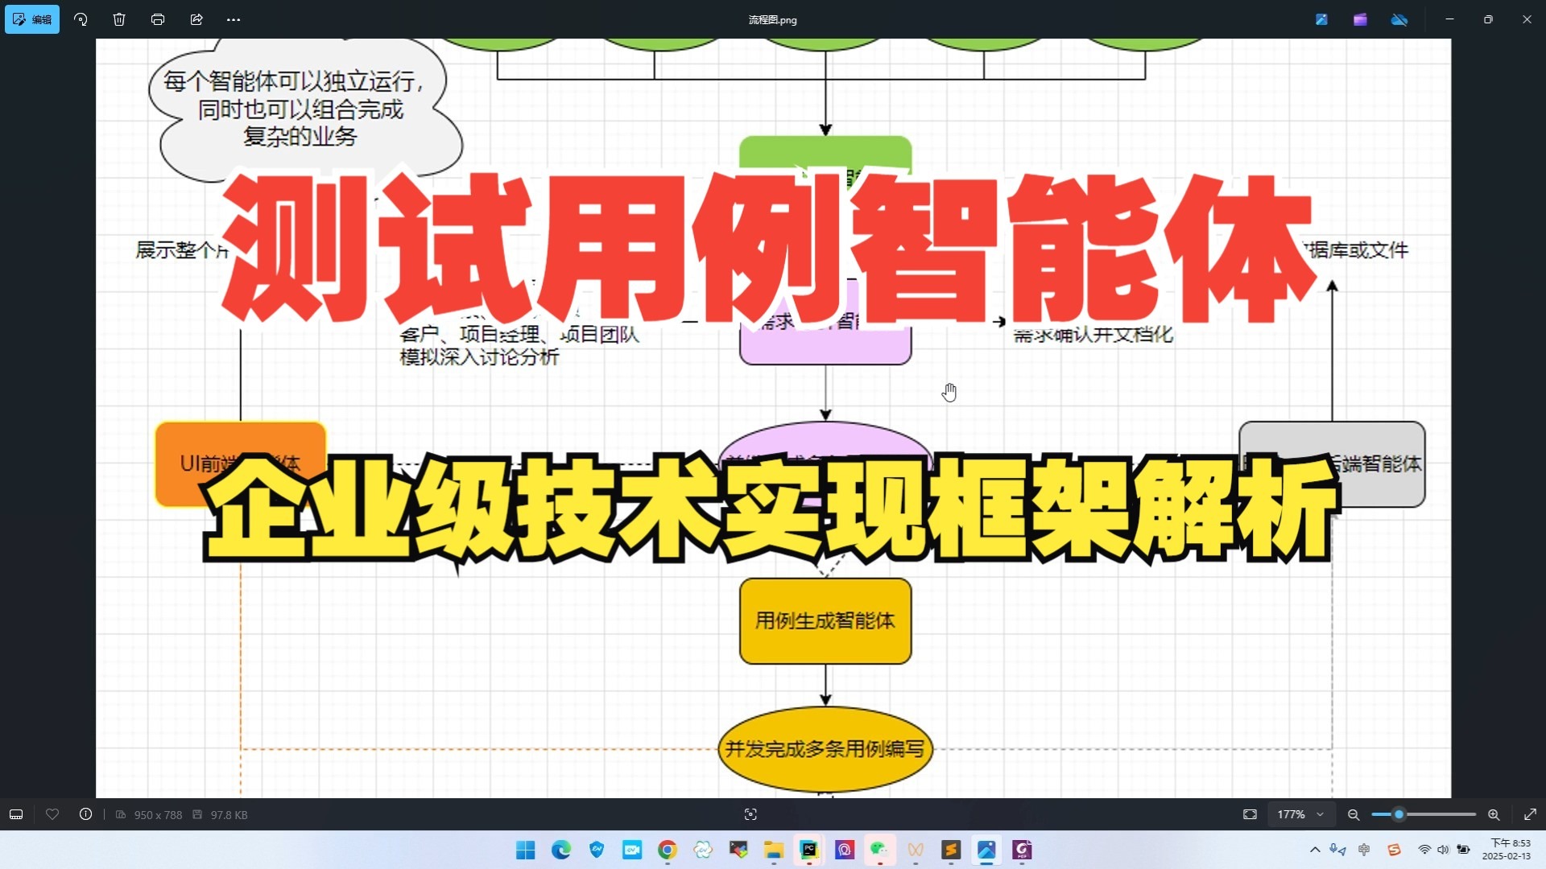Enter fullscreen view of the image

[x=1531, y=814]
